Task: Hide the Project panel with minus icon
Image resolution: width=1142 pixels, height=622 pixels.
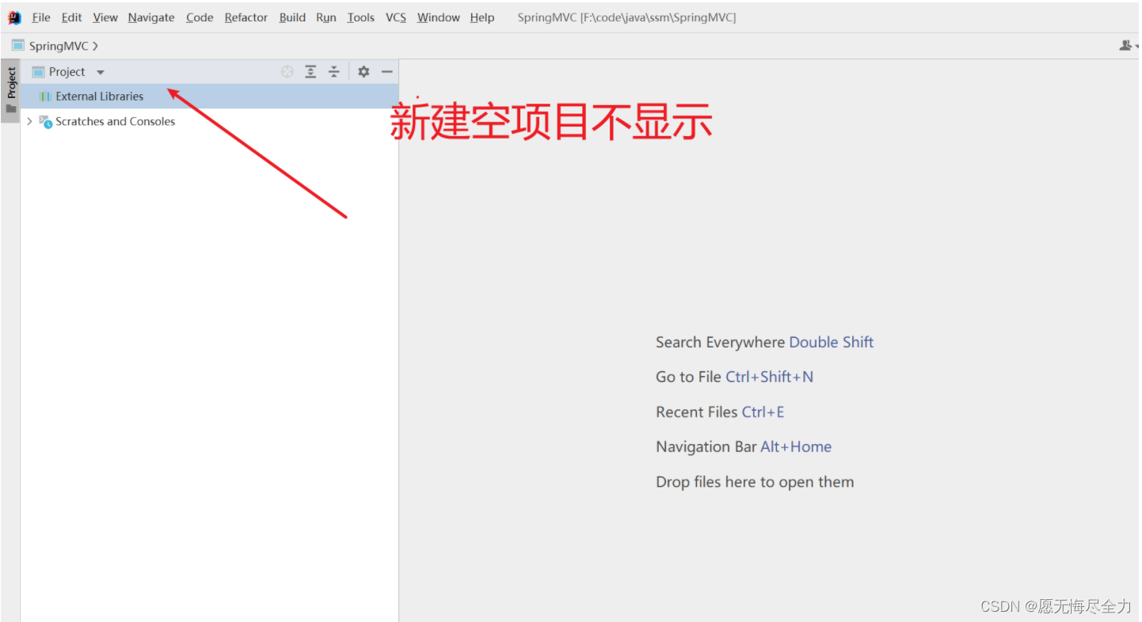Action: pyautogui.click(x=386, y=72)
